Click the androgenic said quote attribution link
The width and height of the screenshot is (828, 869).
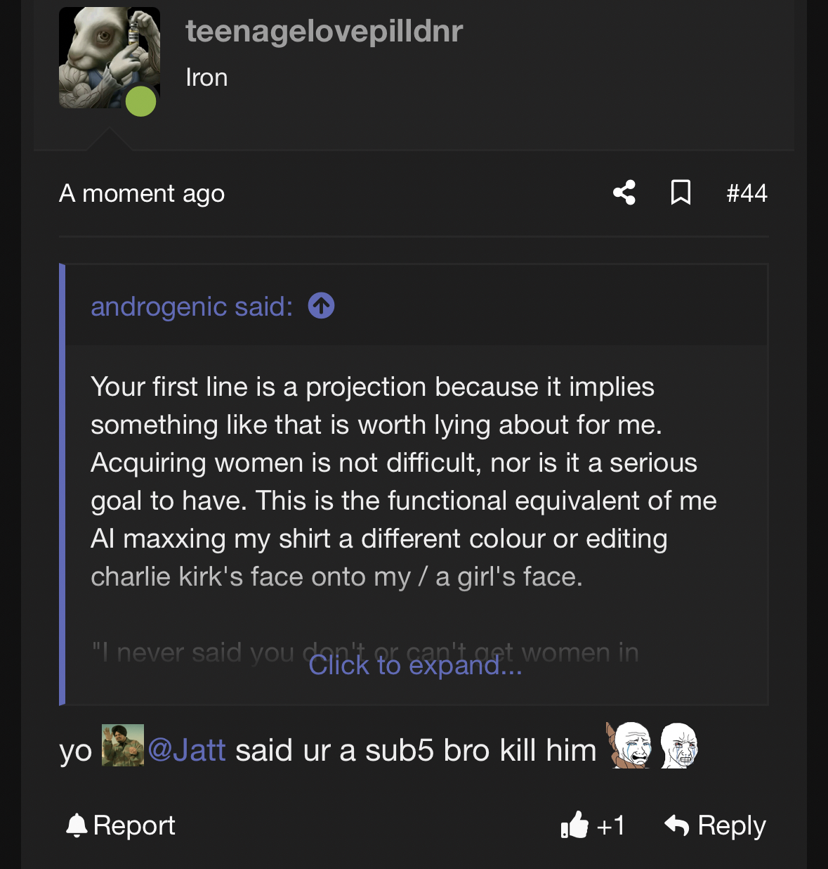pos(191,307)
